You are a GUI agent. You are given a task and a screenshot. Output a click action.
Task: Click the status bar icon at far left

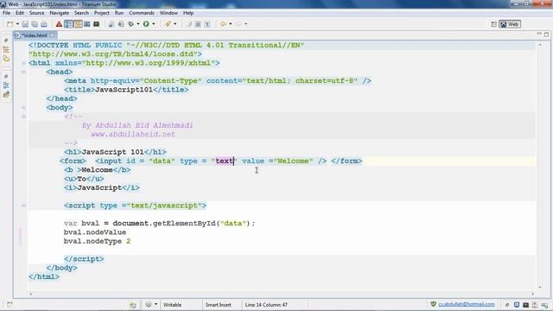[x=10, y=304]
